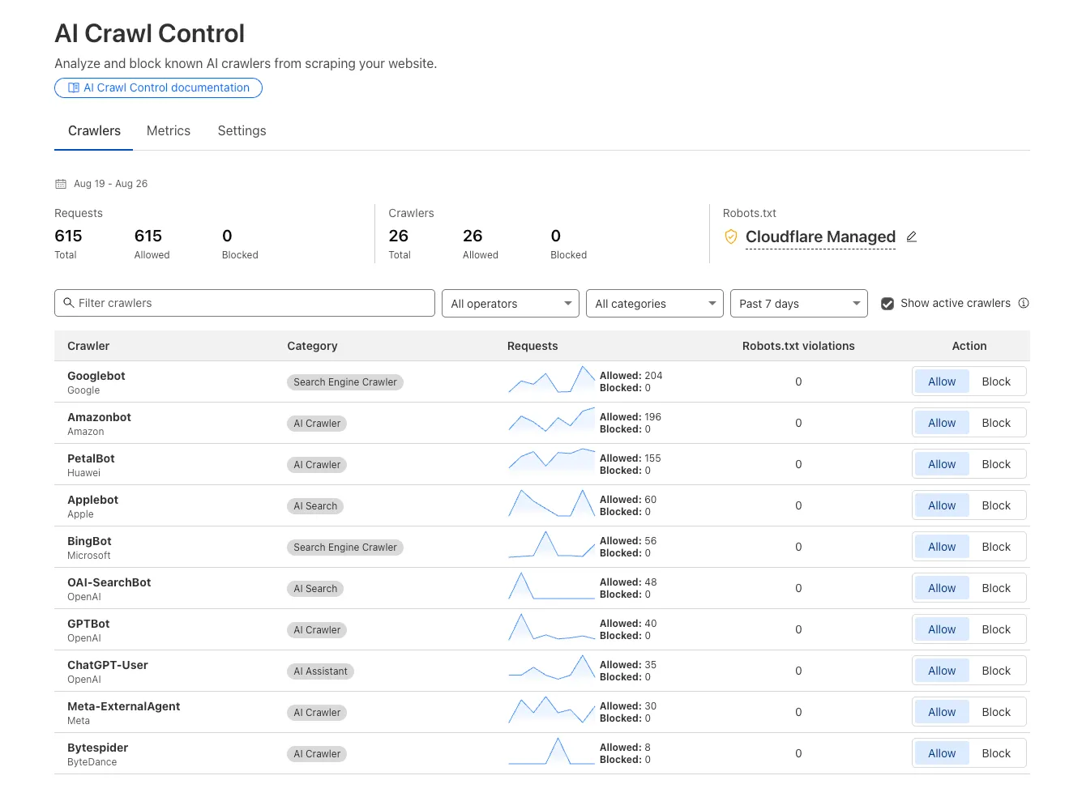Block the Bytespider crawler
The image size is (1082, 797).
996,752
